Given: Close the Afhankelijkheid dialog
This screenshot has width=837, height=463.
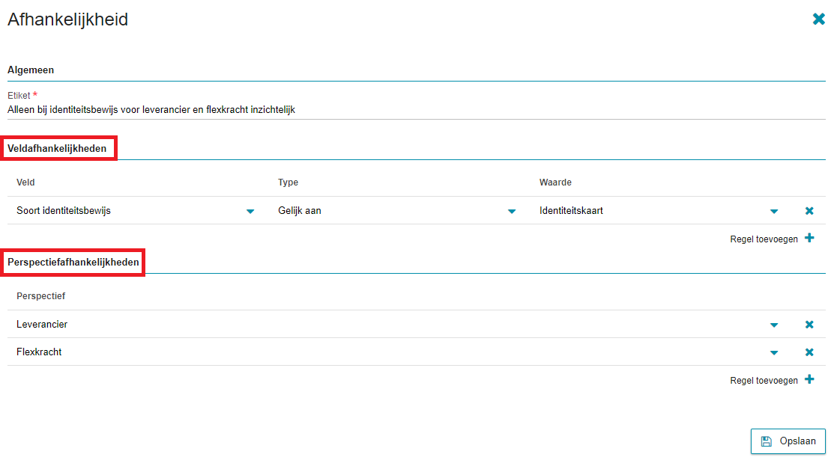Looking at the screenshot, I should tap(818, 19).
